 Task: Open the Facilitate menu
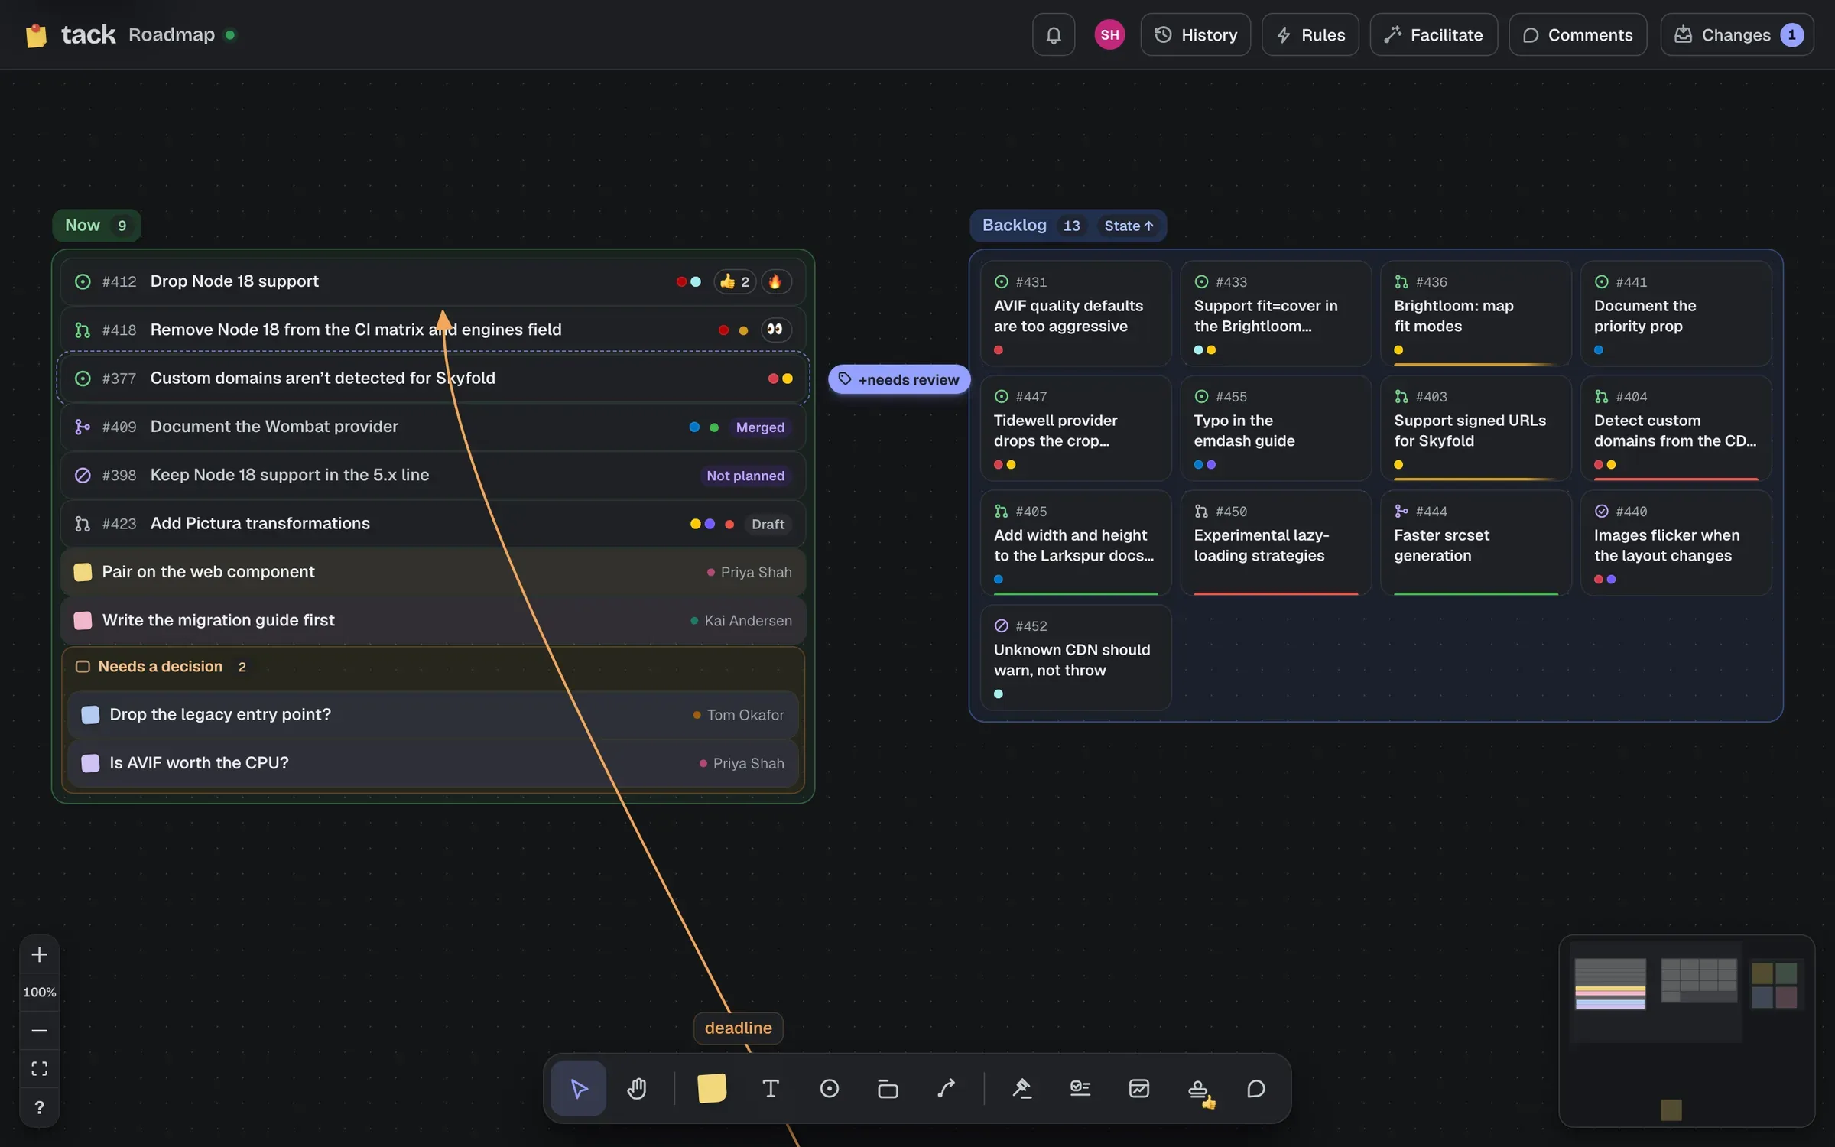click(1434, 34)
